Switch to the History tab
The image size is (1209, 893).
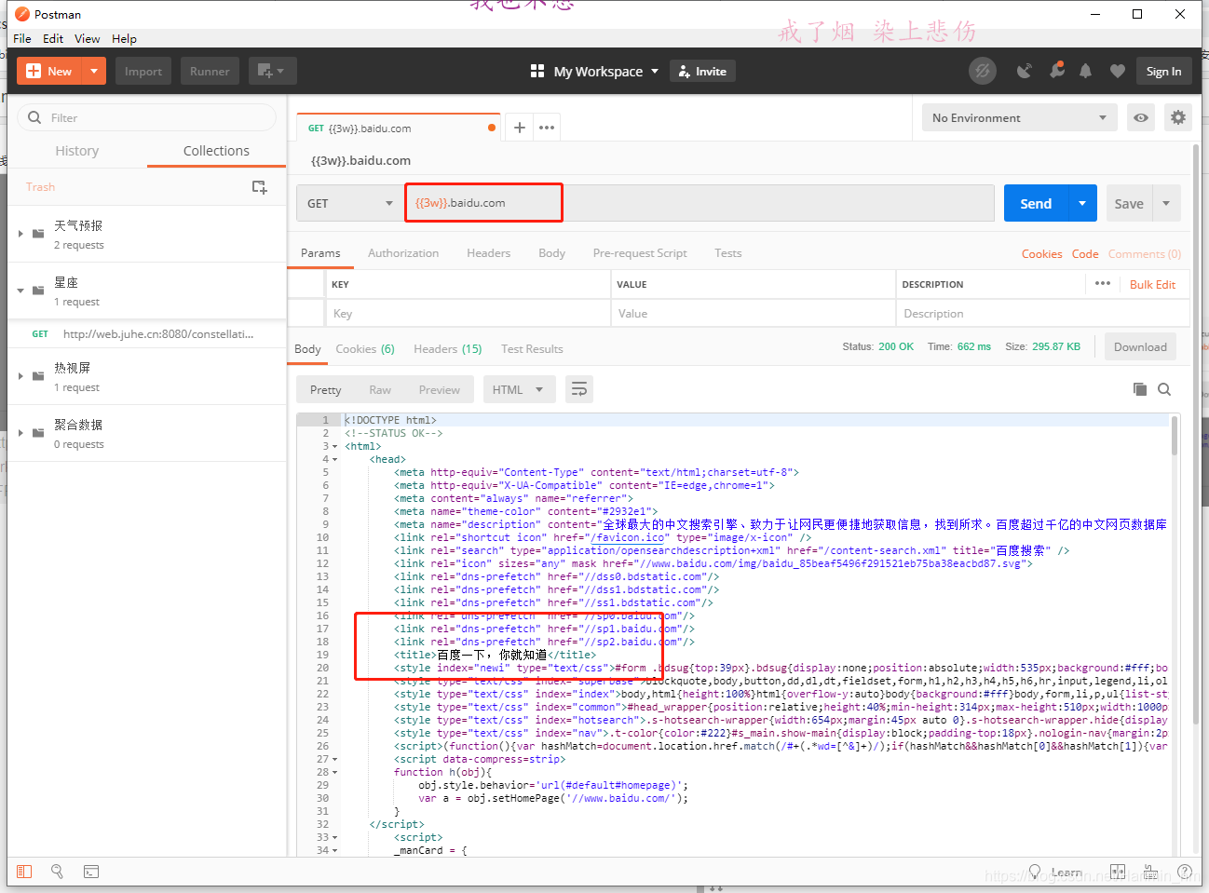pos(77,151)
